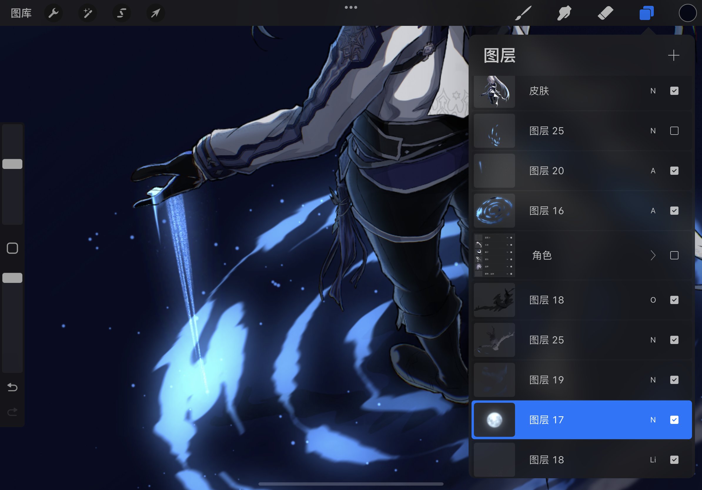Tap the 图层 19 thumbnail
702x490 pixels.
click(x=494, y=380)
